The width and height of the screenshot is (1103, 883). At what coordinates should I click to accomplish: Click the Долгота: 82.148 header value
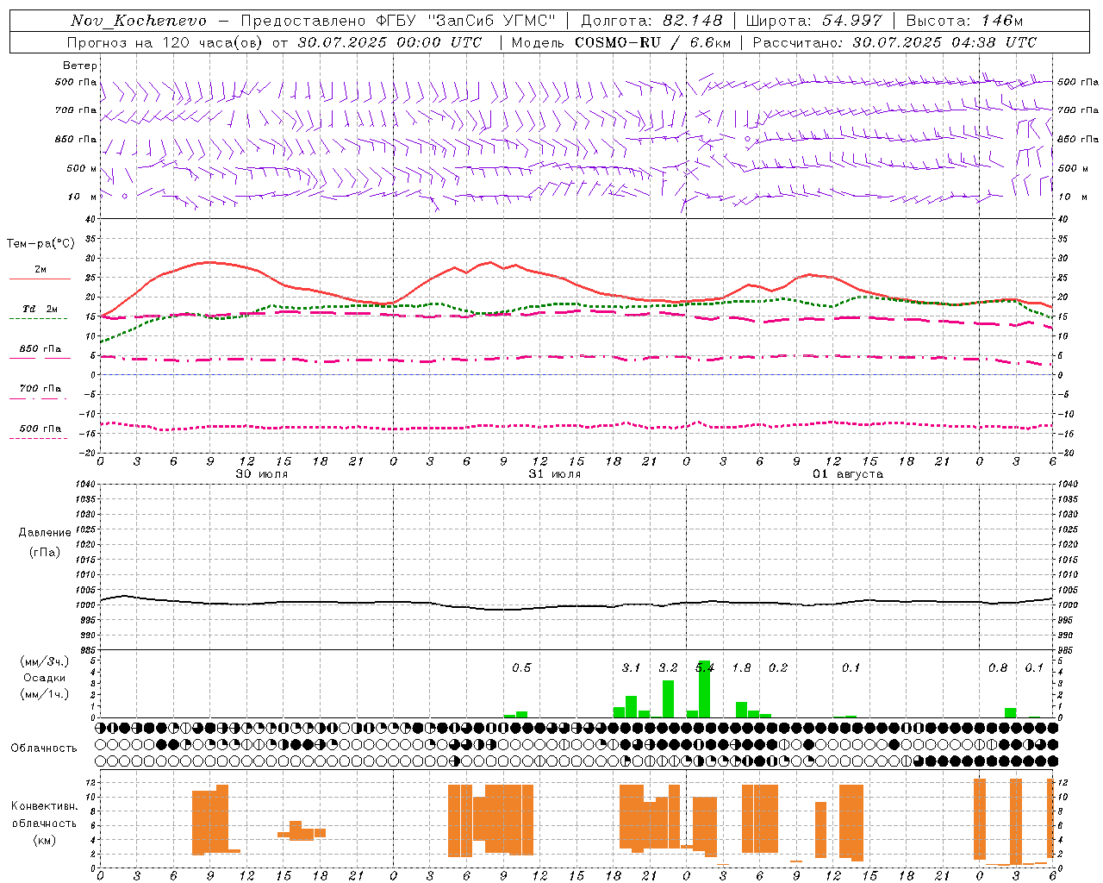coord(651,21)
